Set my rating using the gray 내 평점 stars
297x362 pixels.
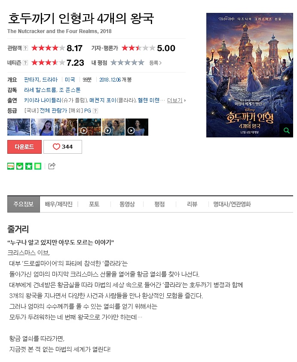[127, 63]
